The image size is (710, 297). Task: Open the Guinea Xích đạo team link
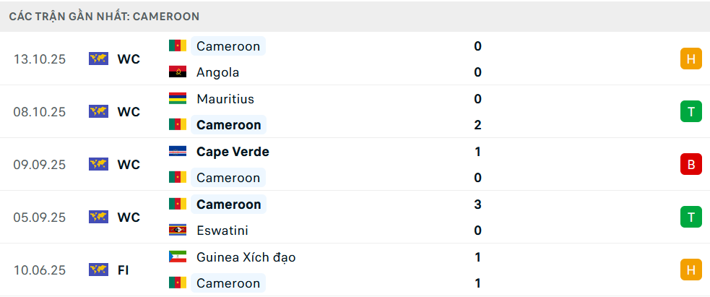[x=246, y=257]
